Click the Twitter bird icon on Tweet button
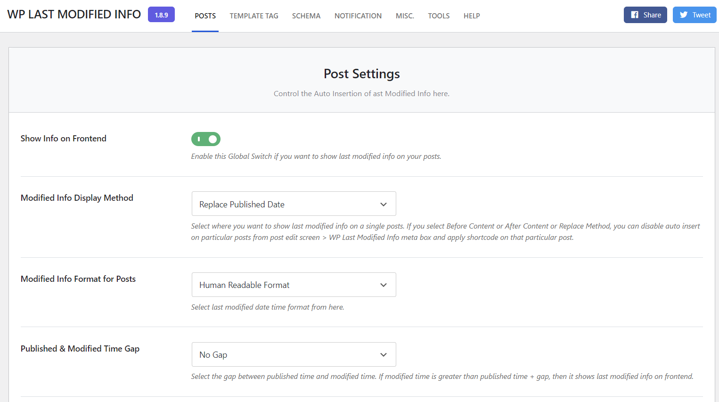The width and height of the screenshot is (719, 402). (x=684, y=15)
